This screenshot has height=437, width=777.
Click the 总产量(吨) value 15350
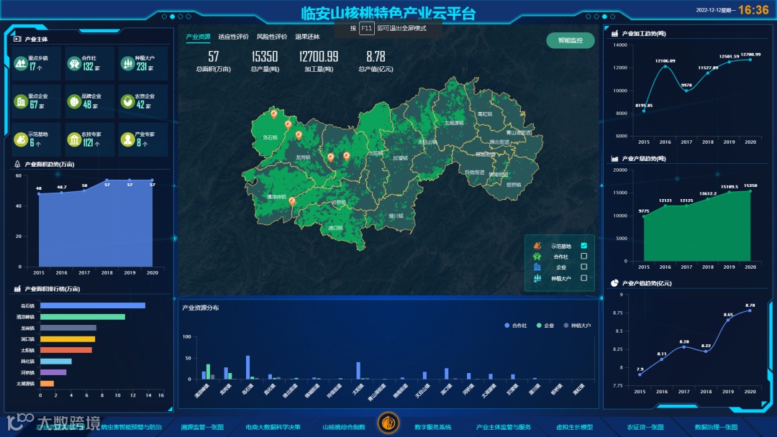pyautogui.click(x=265, y=56)
